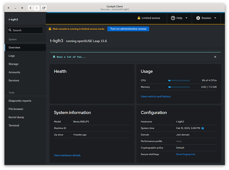Expand the Session dropdown arrow
The image size is (229, 170).
pyautogui.click(x=215, y=18)
